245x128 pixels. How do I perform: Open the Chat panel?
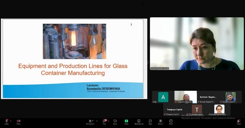[x=104, y=122]
